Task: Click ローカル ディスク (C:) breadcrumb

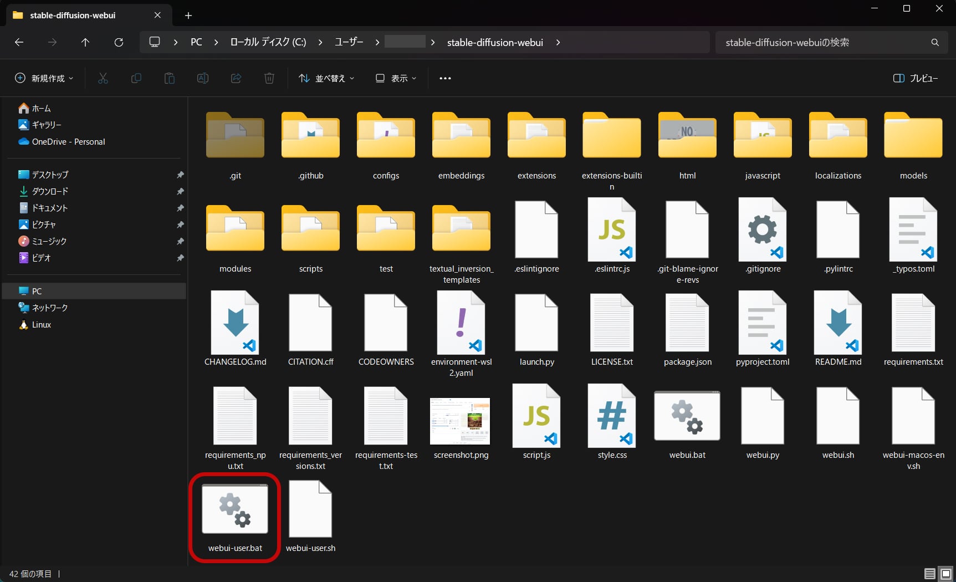Action: (268, 42)
